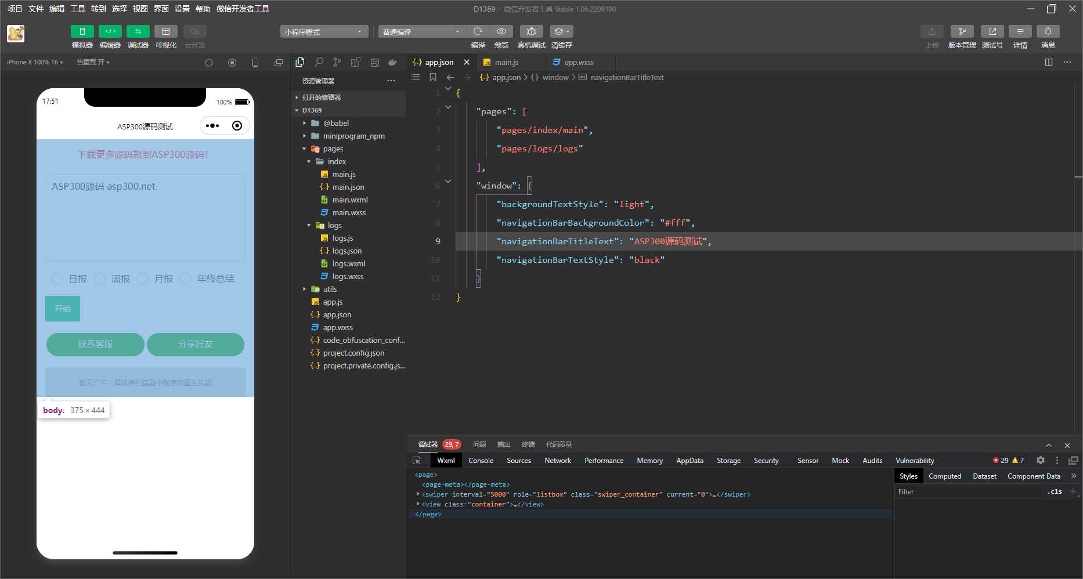Viewport: 1083px width, 579px height.
Task: Click the simulator refresh icon
Action: coord(209,62)
